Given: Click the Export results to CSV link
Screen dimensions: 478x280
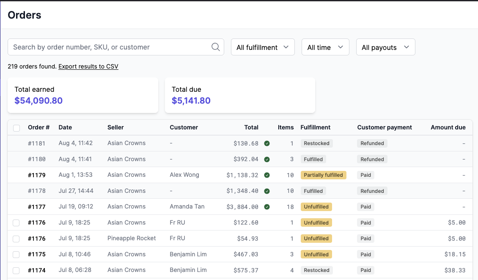Looking at the screenshot, I should coord(88,67).
